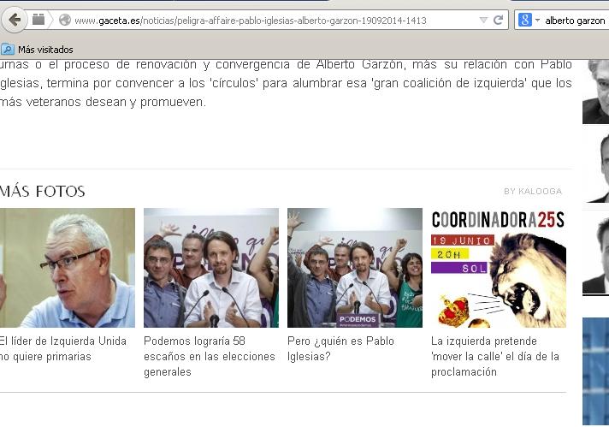Open link 'El líder de Izquierda Unida no quiere primarias'
The height and width of the screenshot is (427, 609).
(x=62, y=348)
